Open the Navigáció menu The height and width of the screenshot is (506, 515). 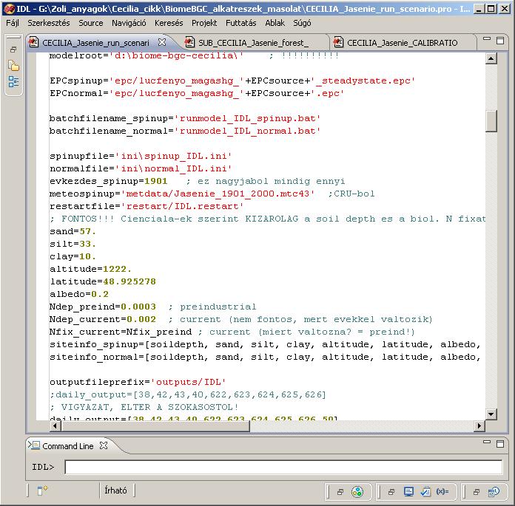(129, 23)
